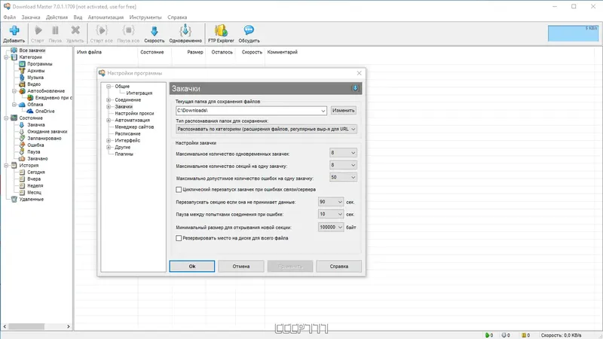Image resolution: width=603 pixels, height=339 pixels.
Task: Click the Ok button
Action: point(192,267)
